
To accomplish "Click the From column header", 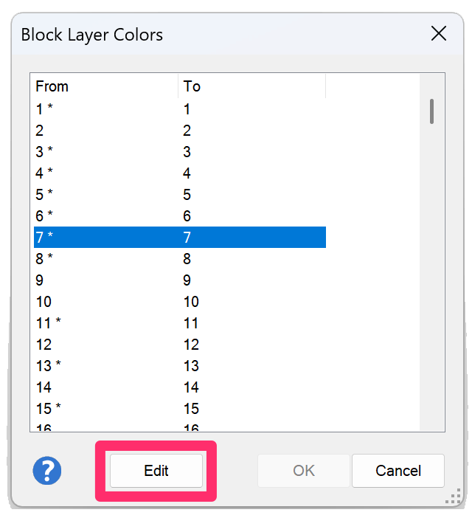I will coord(103,86).
